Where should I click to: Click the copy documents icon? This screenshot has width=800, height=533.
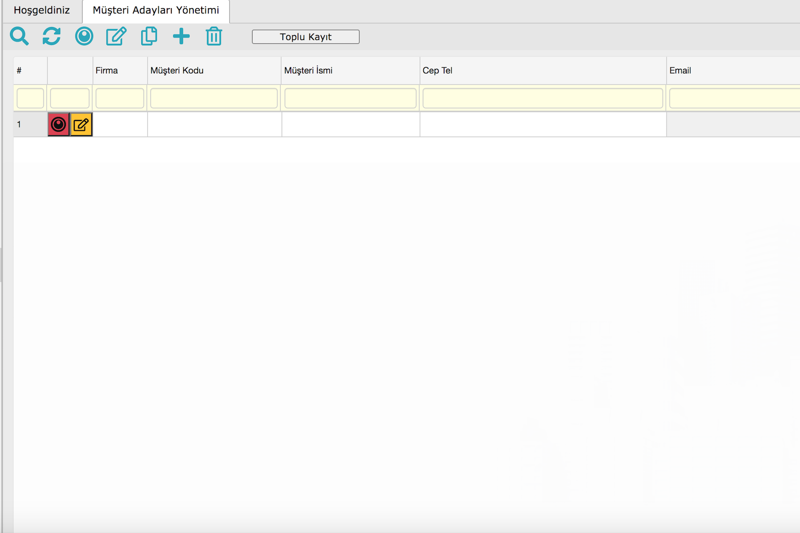coord(149,36)
